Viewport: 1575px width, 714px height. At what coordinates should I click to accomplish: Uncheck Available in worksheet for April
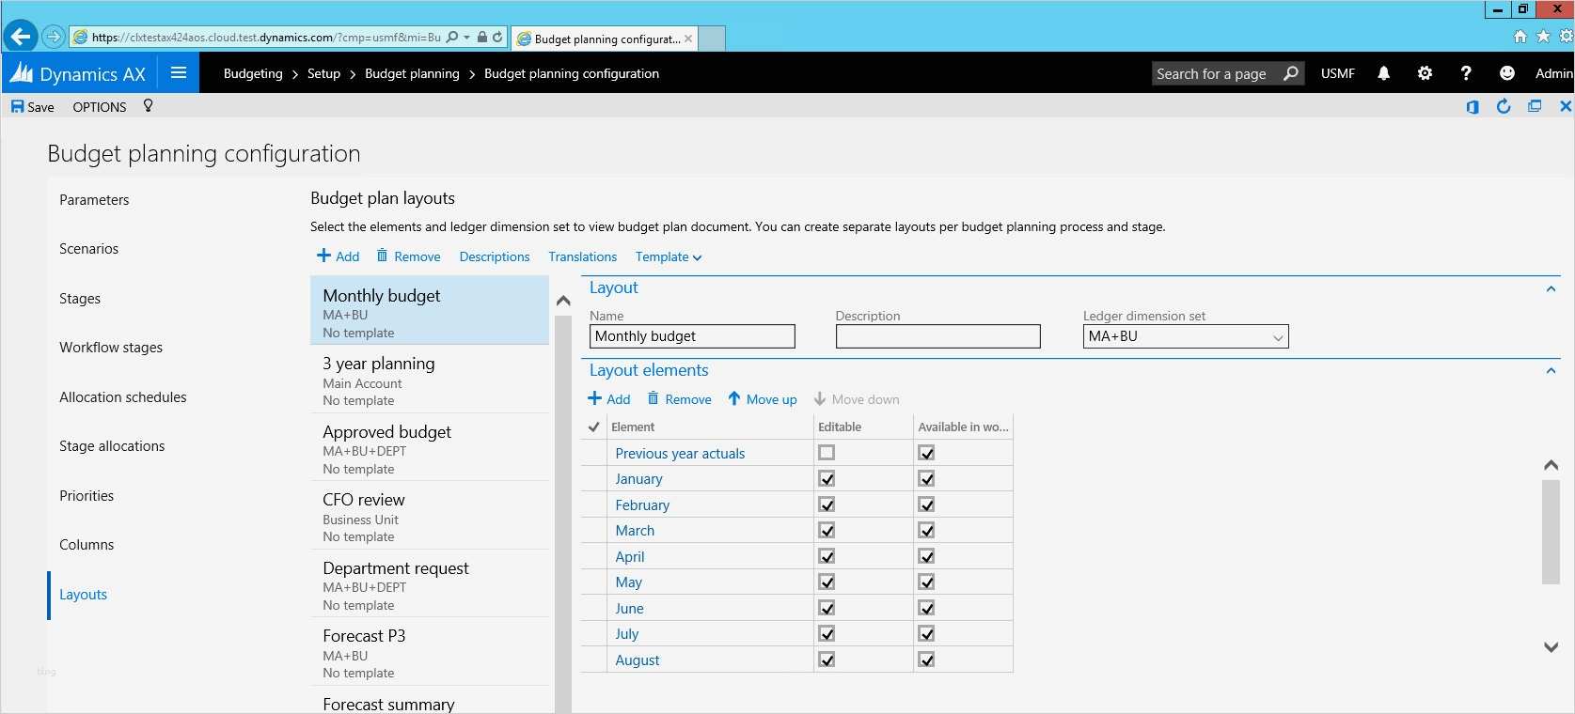[926, 556]
